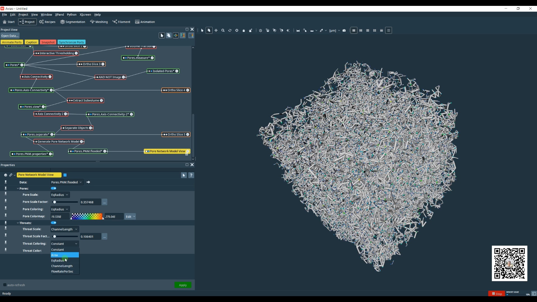Click the arrow icon beside Pores.PNM.flooded data

pos(88,182)
